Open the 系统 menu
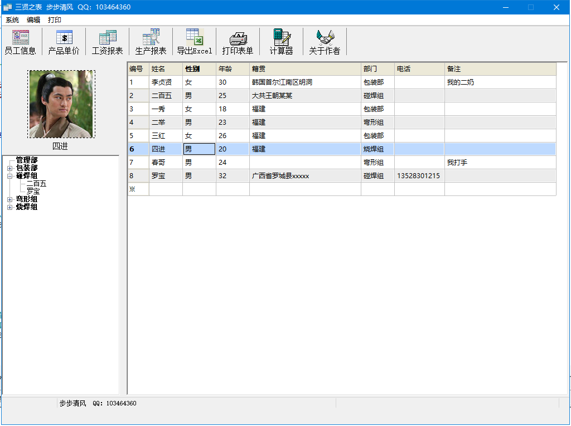This screenshot has height=426, width=571. 12,20
